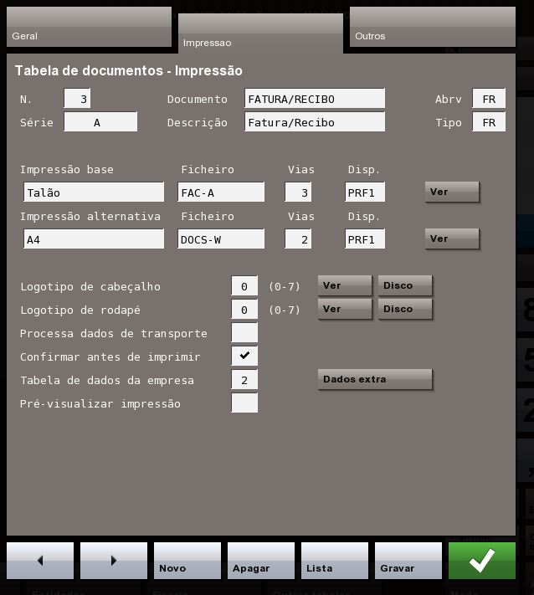This screenshot has width=534, height=595.
Task: Click the Gravar button
Action: pyautogui.click(x=408, y=560)
